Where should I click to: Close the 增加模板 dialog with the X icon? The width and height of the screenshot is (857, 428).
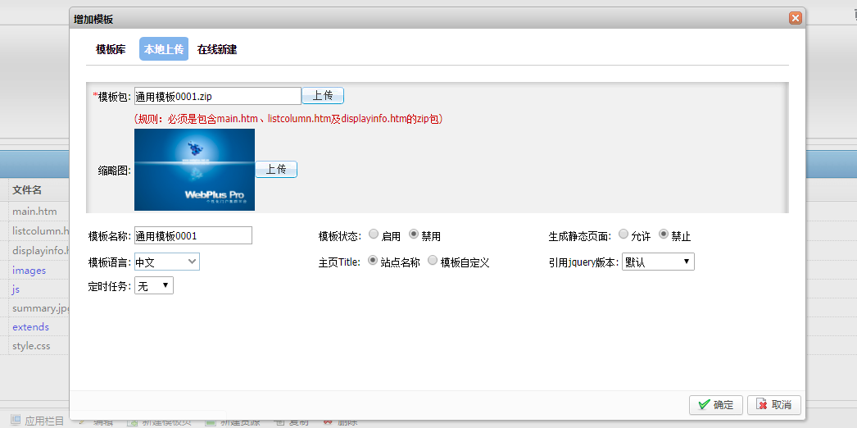click(796, 19)
